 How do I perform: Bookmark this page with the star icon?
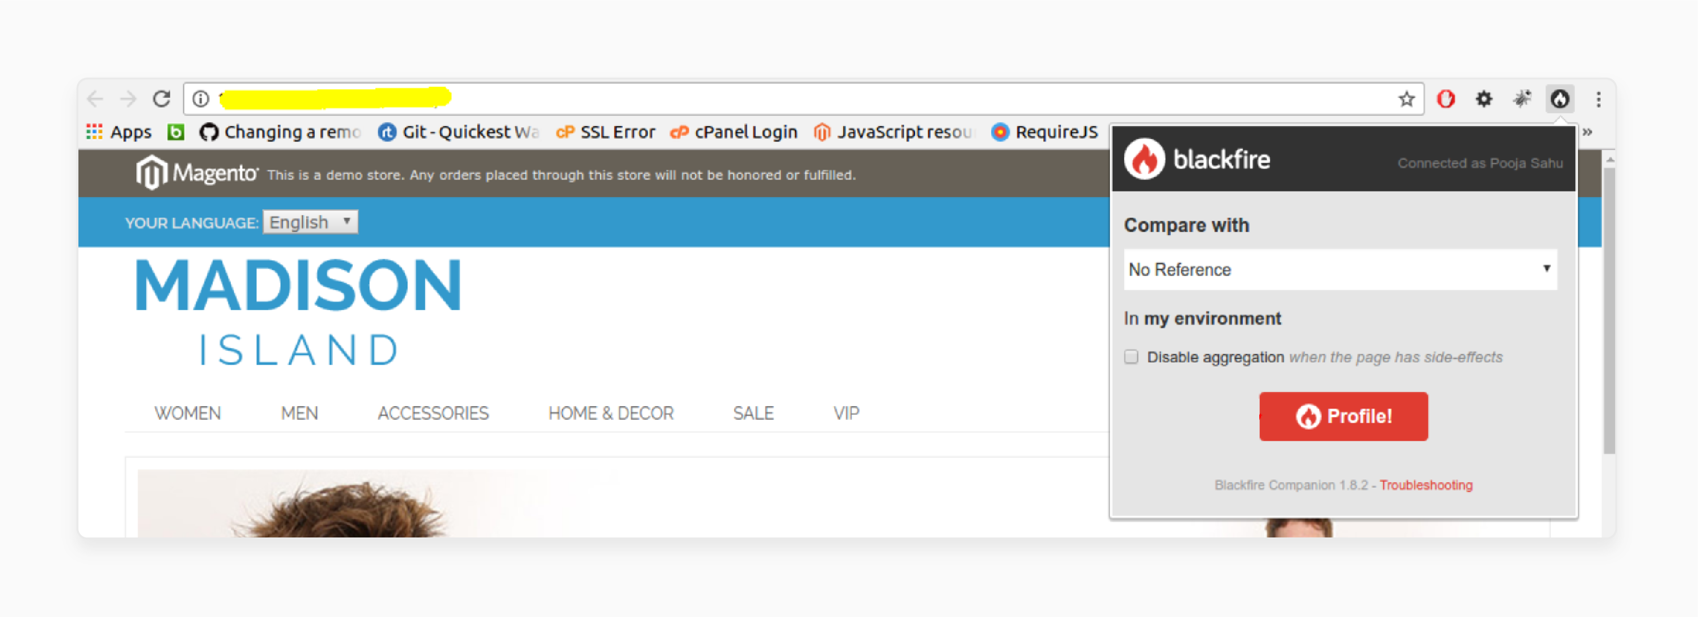[x=1406, y=99]
